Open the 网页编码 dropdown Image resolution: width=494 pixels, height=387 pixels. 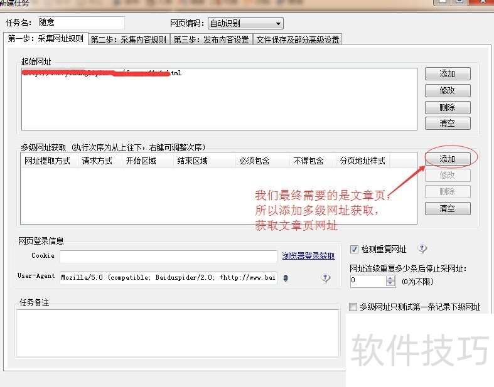pyautogui.click(x=245, y=23)
